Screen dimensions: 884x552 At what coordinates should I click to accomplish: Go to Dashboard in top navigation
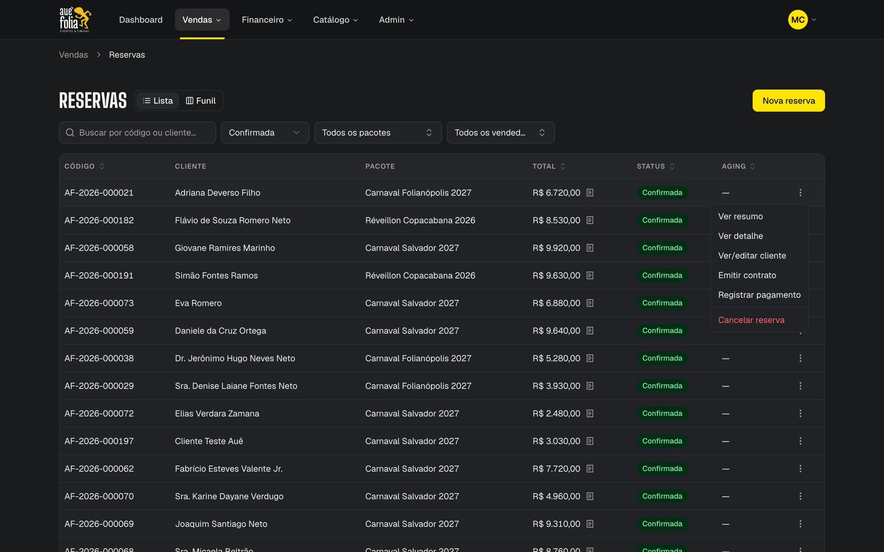coord(141,20)
